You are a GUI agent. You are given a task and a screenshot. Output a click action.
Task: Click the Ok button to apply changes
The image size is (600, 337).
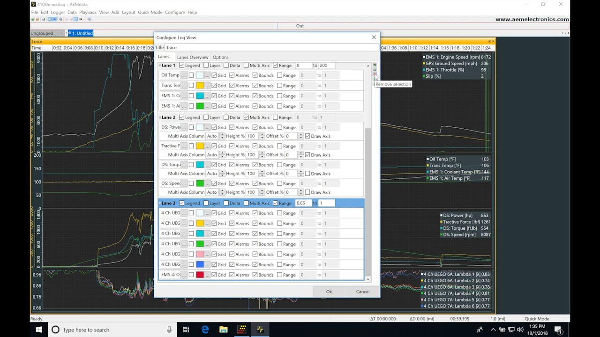pyautogui.click(x=329, y=291)
